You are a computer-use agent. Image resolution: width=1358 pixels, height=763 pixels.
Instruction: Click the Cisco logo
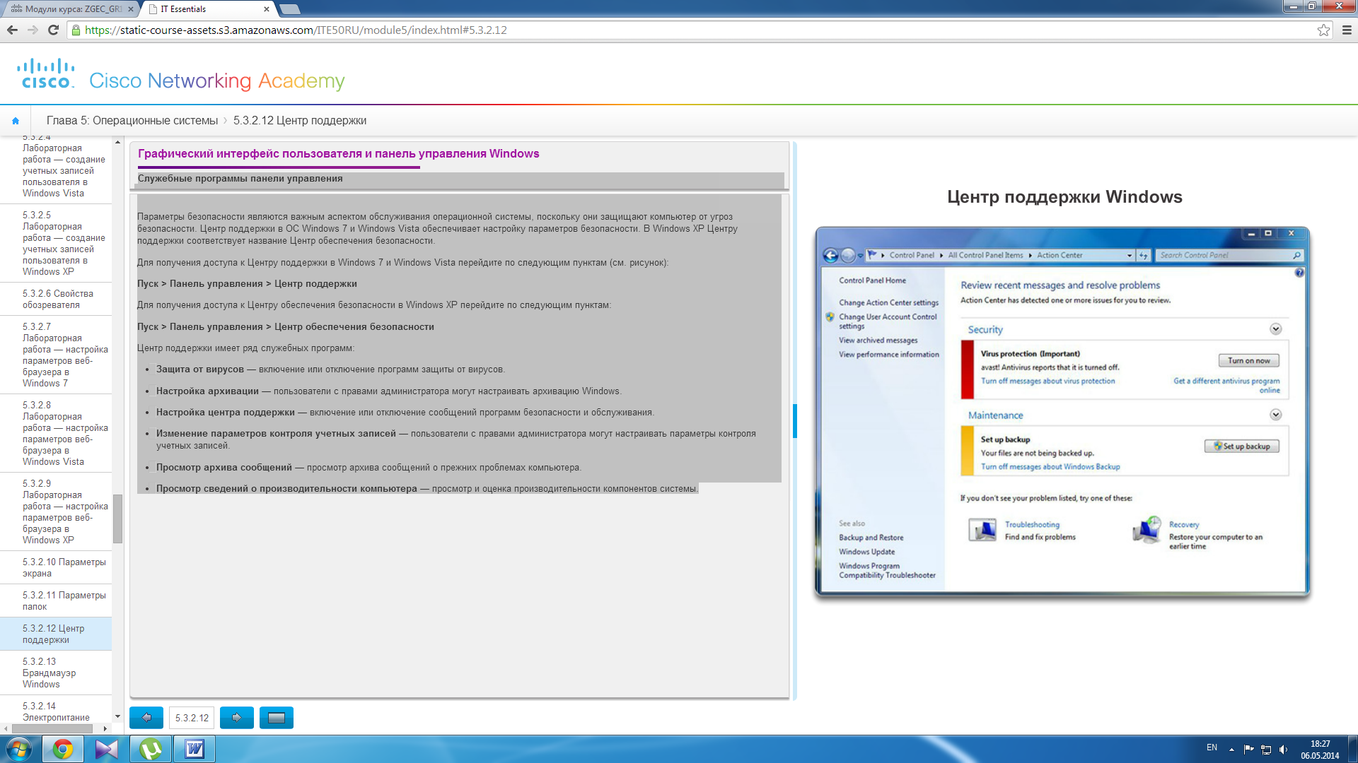pyautogui.click(x=46, y=73)
